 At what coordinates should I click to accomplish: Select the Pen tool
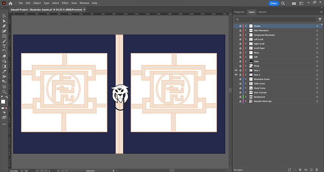(x=4, y=26)
